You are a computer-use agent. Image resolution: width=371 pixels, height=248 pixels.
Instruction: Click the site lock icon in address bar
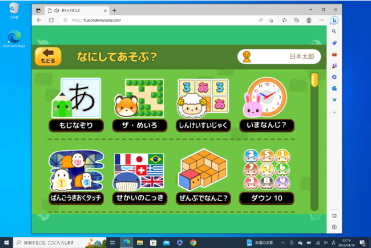65,21
